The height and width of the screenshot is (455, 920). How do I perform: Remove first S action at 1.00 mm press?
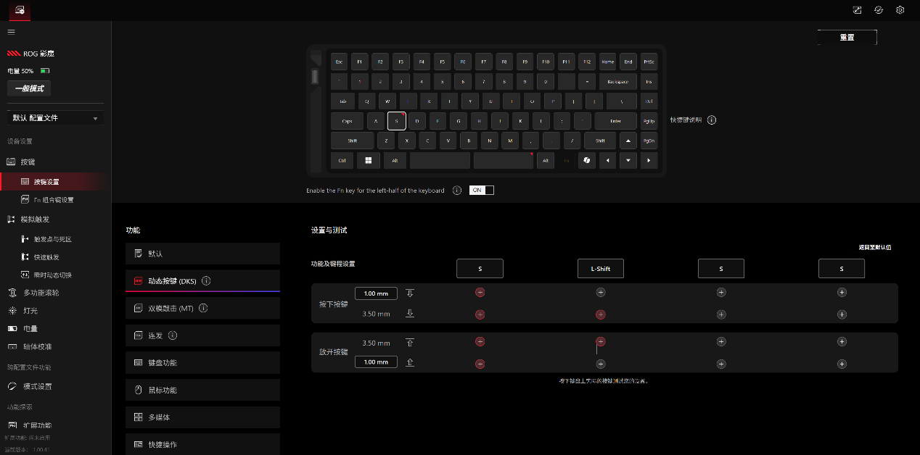pos(480,292)
